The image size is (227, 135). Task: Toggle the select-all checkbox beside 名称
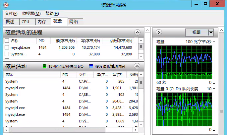point(7,41)
